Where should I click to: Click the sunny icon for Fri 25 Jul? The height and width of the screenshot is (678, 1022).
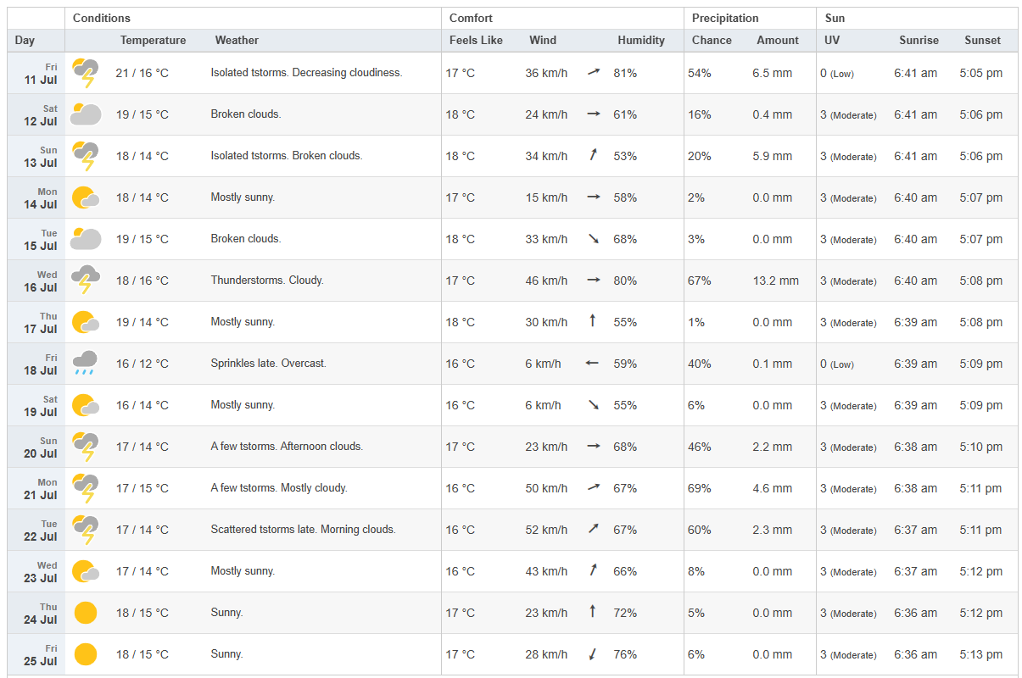pyautogui.click(x=86, y=654)
